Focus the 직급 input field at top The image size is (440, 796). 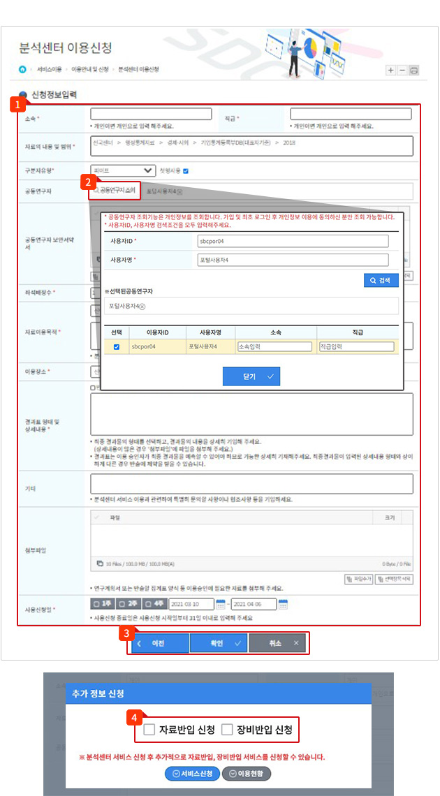point(351,114)
